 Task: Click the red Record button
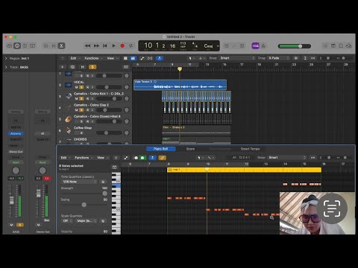pos(122,46)
